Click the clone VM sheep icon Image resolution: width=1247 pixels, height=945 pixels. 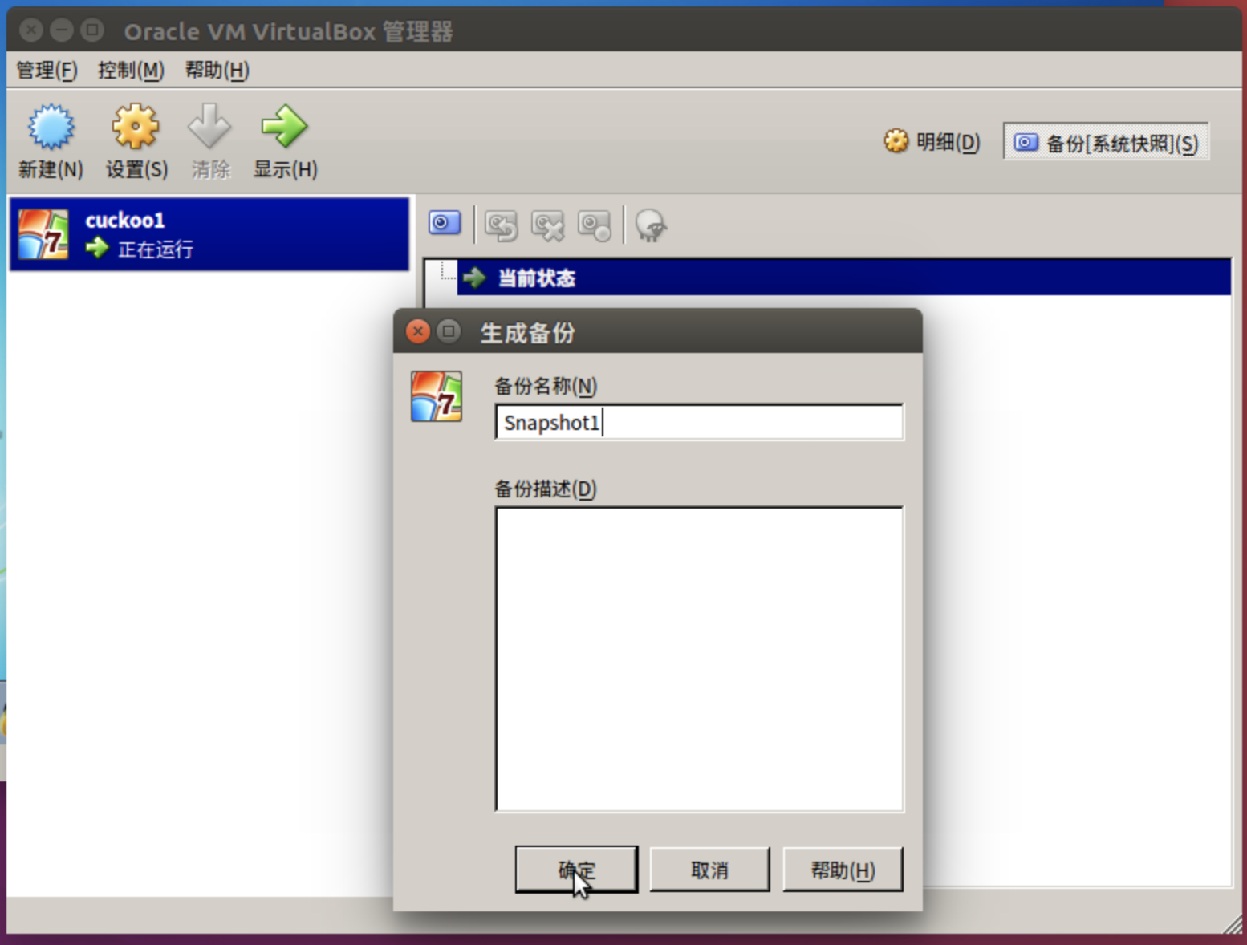pyautogui.click(x=651, y=225)
